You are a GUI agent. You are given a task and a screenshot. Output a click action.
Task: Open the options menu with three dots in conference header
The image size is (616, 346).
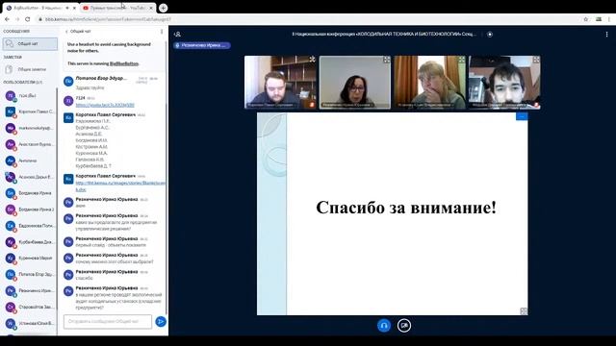(606, 35)
